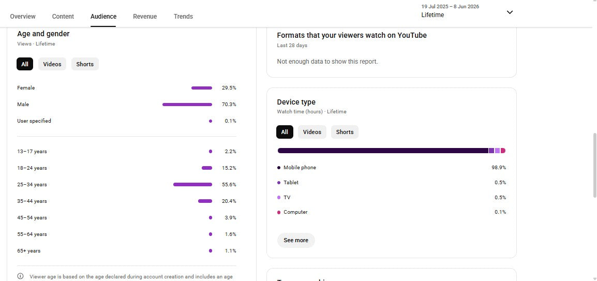Screen dimensions: 597x281
Task: Expand the Lifetime date range dropdown
Action: (x=510, y=12)
